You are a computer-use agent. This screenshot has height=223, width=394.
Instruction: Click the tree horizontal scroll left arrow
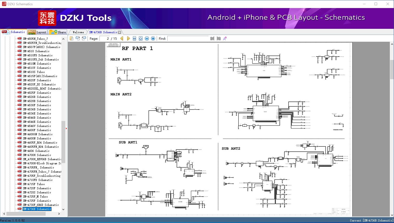pyautogui.click(x=4, y=214)
